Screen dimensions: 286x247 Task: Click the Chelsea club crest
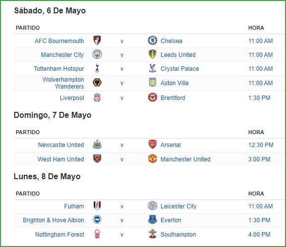[x=152, y=40]
